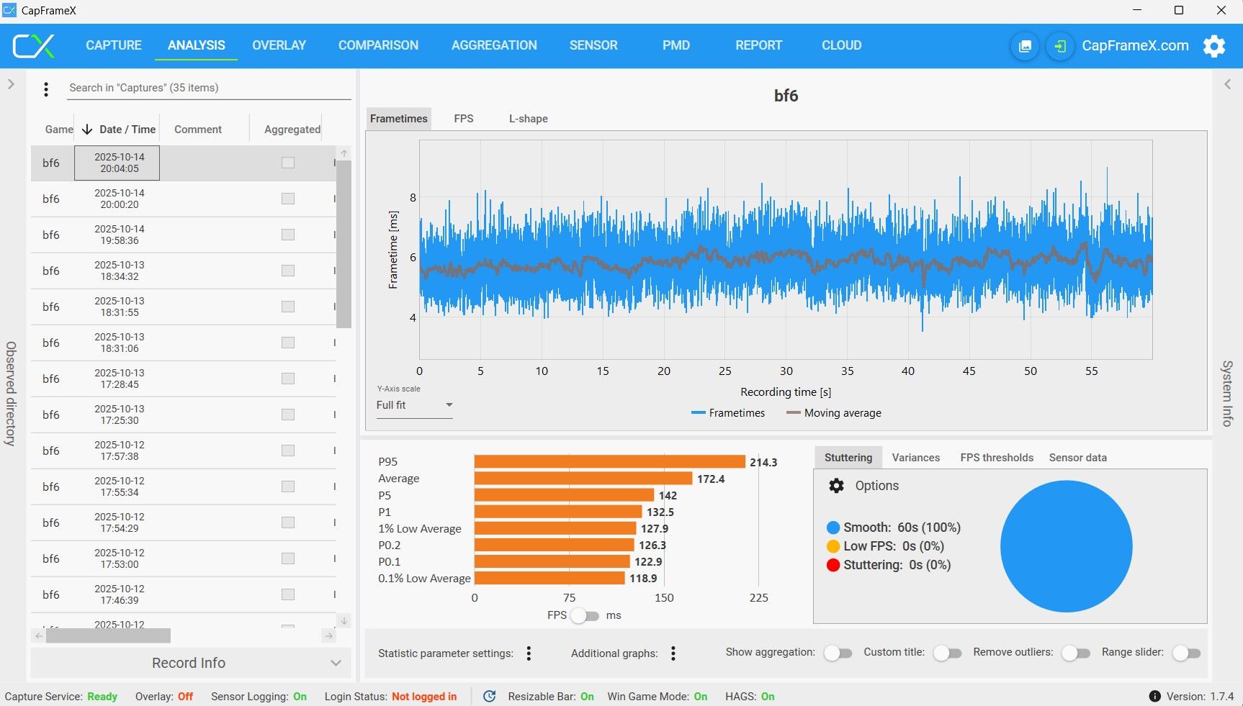Click the version info icon
The image size is (1243, 706).
click(1154, 697)
